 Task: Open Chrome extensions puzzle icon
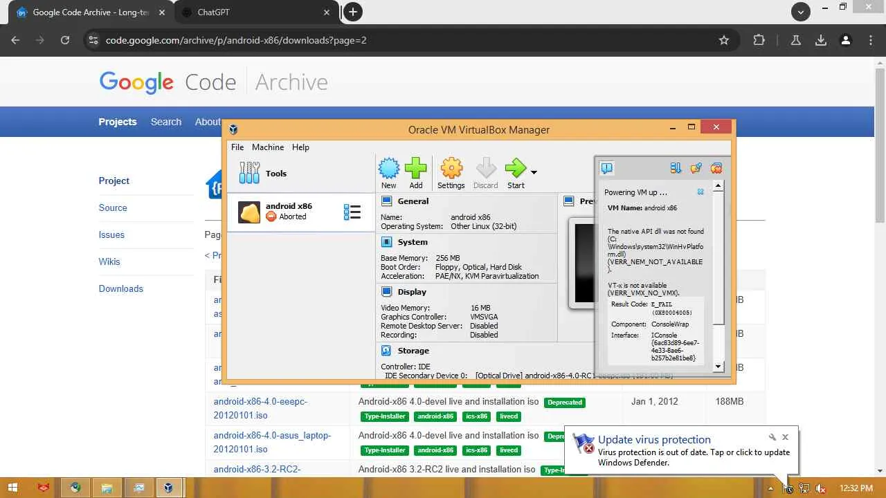(x=759, y=40)
